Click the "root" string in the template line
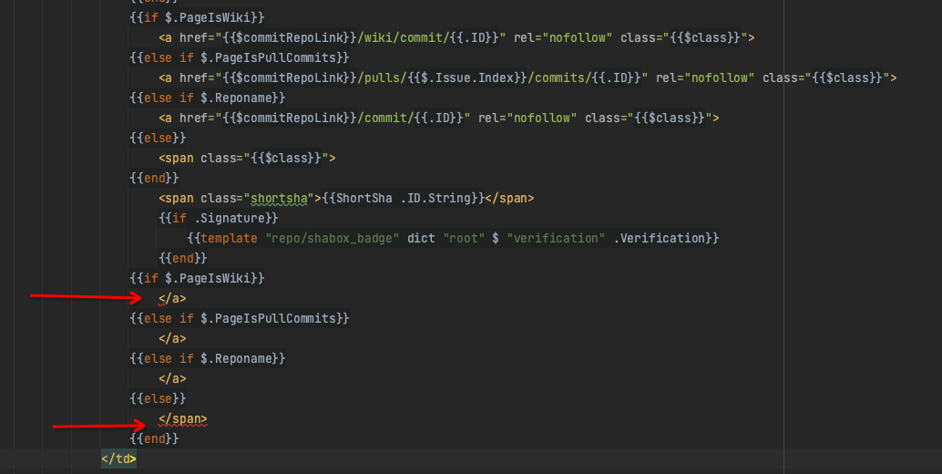This screenshot has width=942, height=474. coord(462,238)
